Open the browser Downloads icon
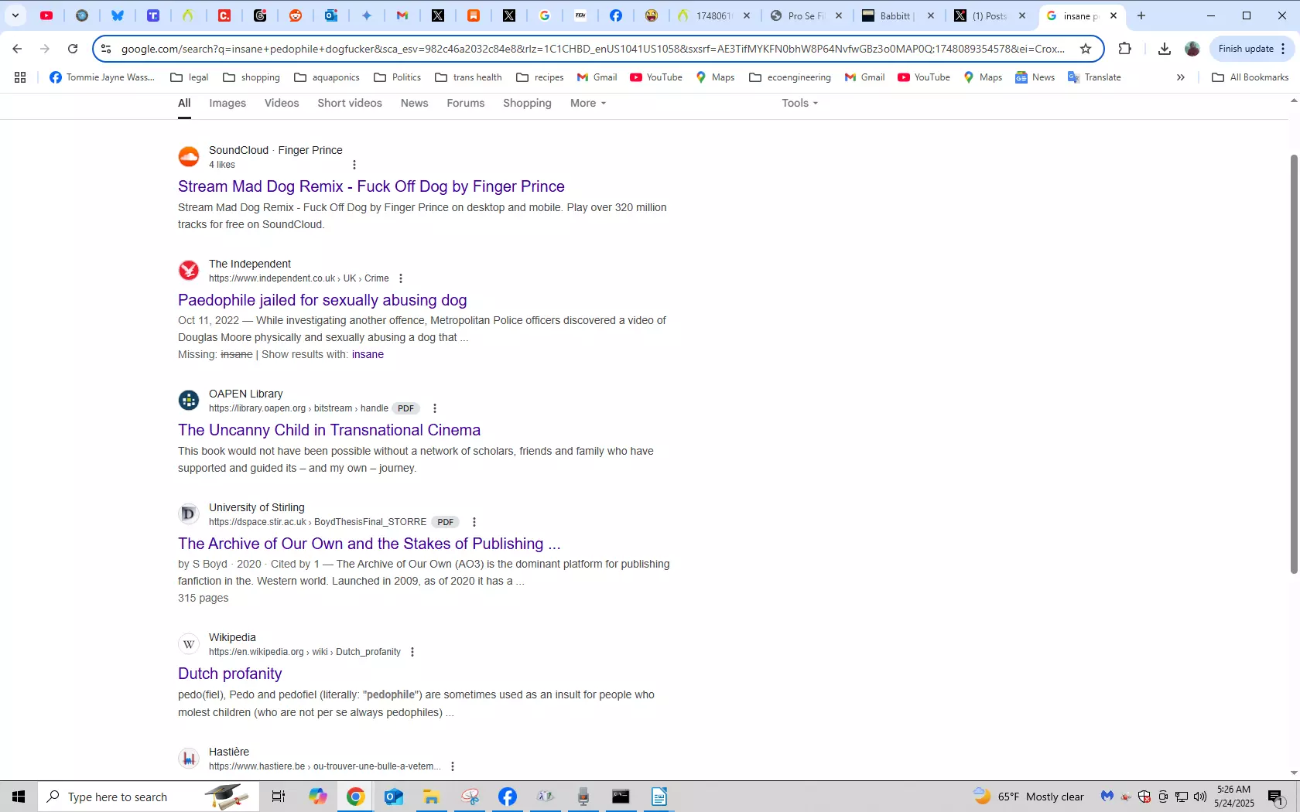 [1164, 49]
